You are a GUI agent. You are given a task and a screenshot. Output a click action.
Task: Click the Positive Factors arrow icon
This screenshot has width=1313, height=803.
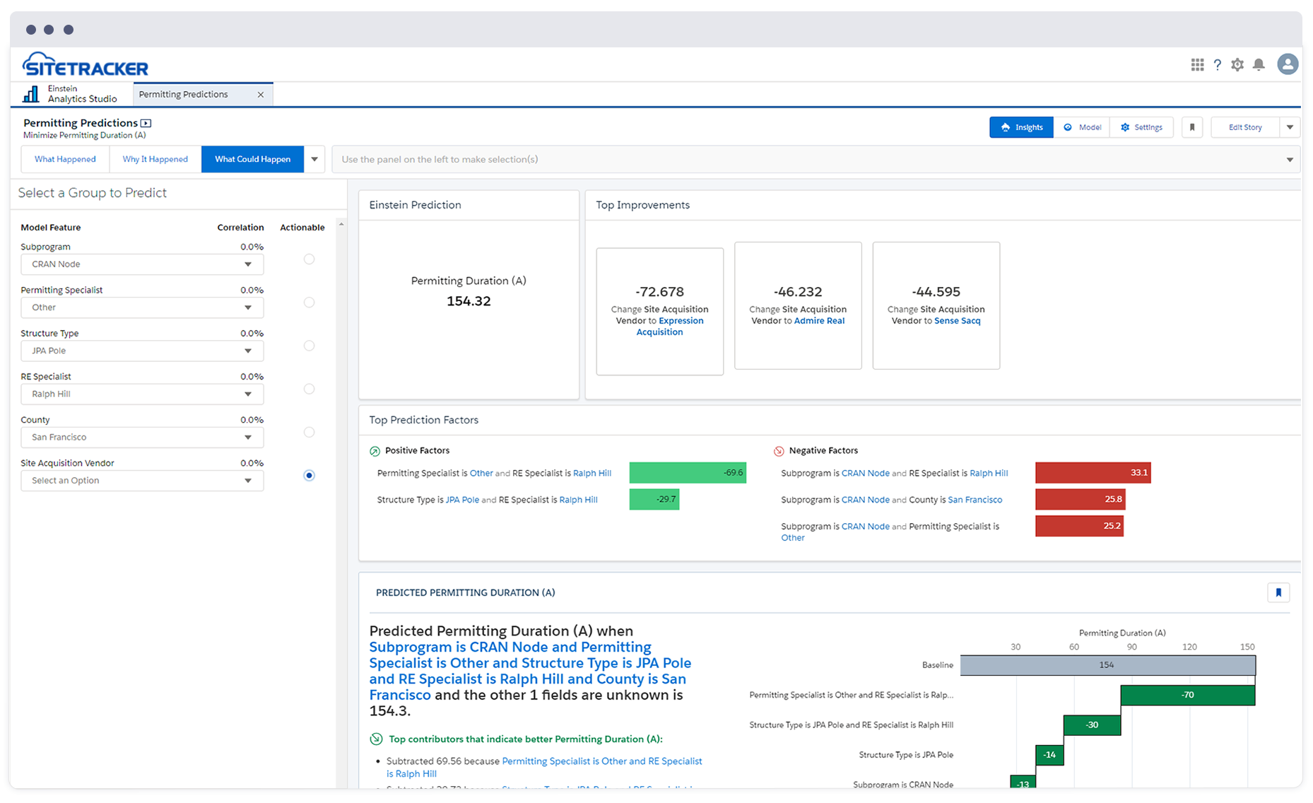pos(375,451)
